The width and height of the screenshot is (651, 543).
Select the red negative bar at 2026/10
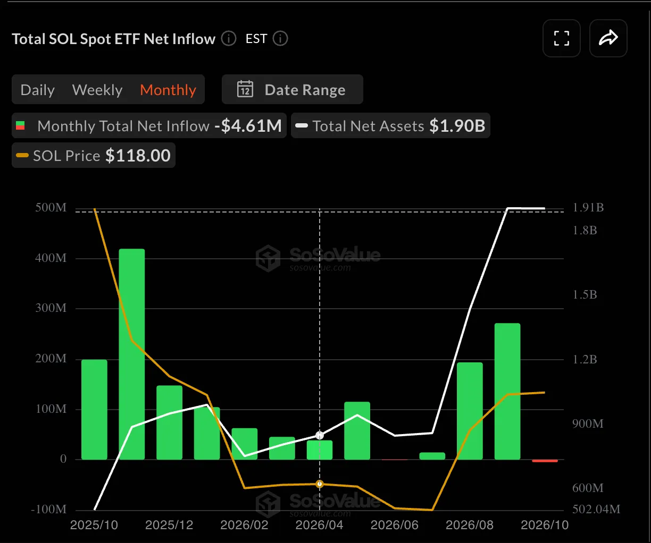[x=545, y=461]
